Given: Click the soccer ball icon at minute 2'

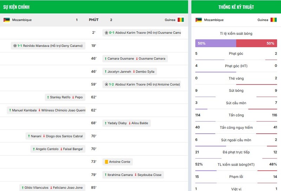Looking at the screenshot, I should click(106, 33).
